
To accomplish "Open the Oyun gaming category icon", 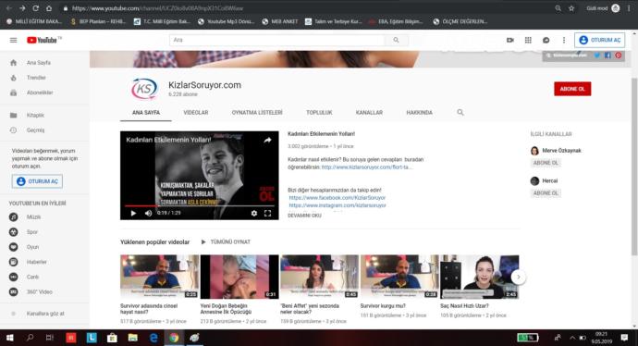I will point(14,247).
